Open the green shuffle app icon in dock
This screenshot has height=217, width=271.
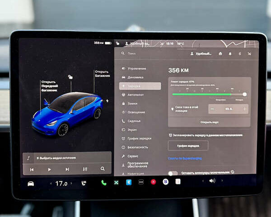117,182
